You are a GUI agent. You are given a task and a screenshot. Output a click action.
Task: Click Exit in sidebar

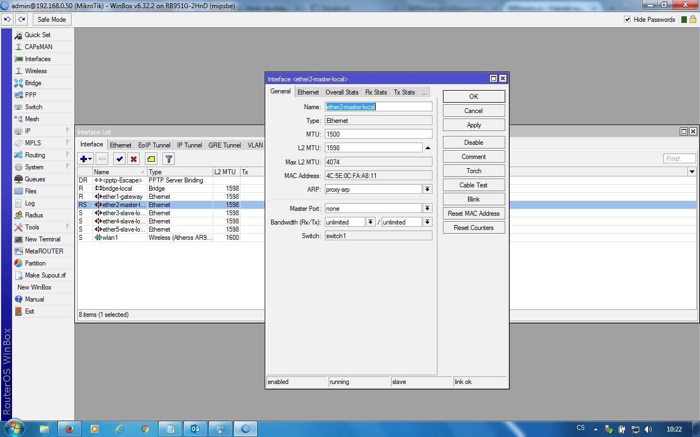(x=43, y=311)
